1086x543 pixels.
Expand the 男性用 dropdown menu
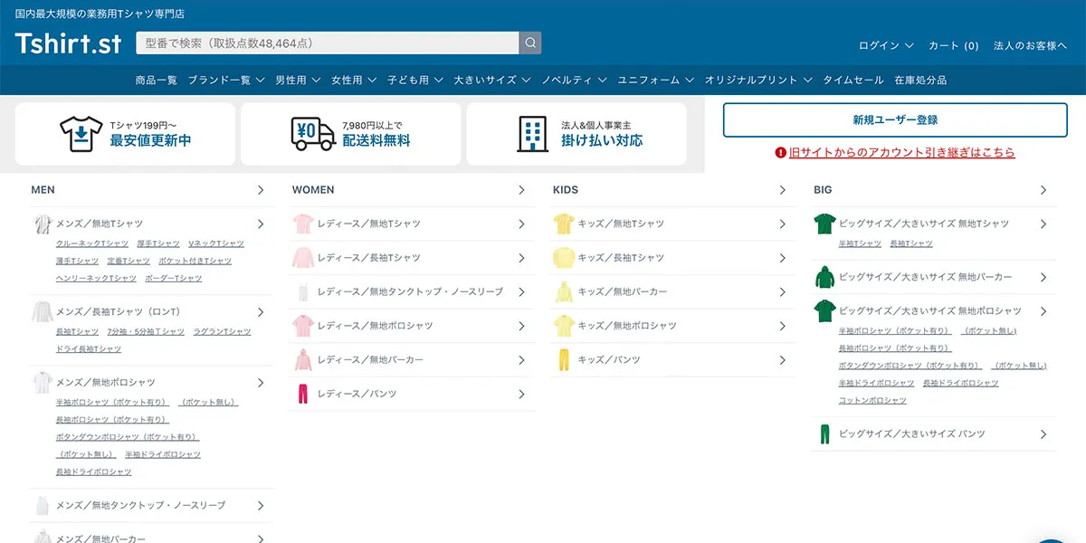[x=298, y=80]
